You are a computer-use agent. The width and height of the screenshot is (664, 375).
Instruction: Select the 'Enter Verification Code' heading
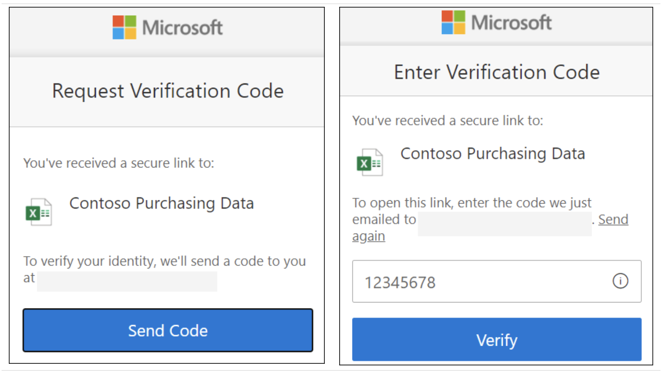[x=496, y=73]
